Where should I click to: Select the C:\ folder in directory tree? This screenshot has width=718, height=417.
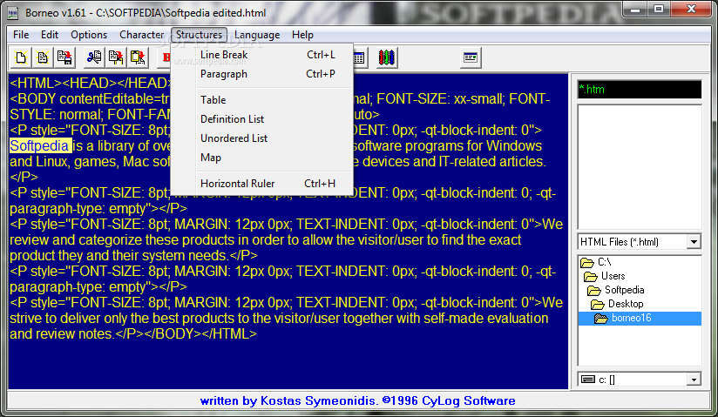pos(596,262)
